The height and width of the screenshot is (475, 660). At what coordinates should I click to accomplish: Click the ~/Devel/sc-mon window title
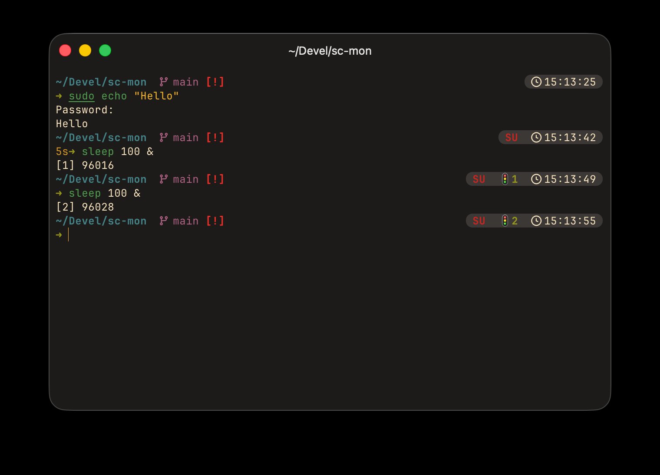coord(330,51)
